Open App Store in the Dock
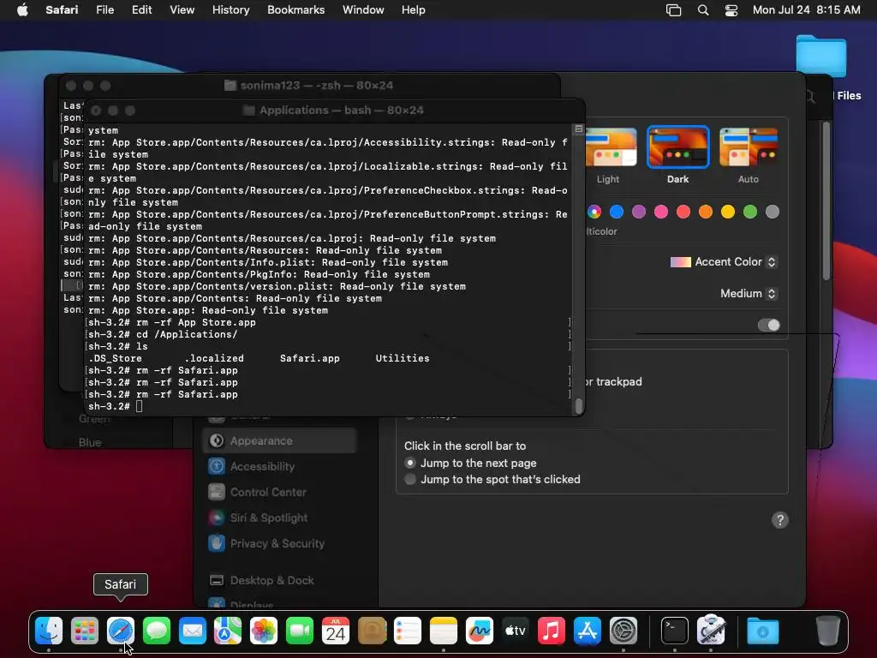This screenshot has width=877, height=658. pyautogui.click(x=588, y=631)
